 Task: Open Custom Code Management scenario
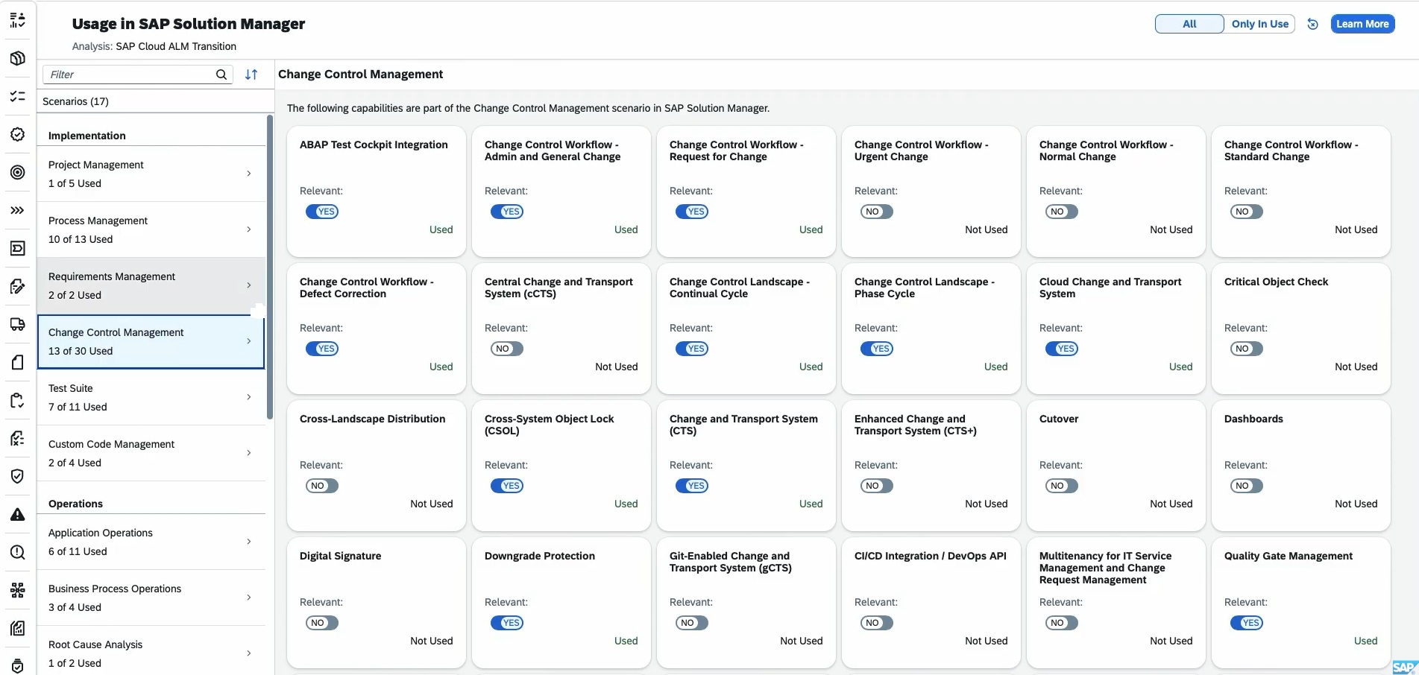pyautogui.click(x=149, y=453)
